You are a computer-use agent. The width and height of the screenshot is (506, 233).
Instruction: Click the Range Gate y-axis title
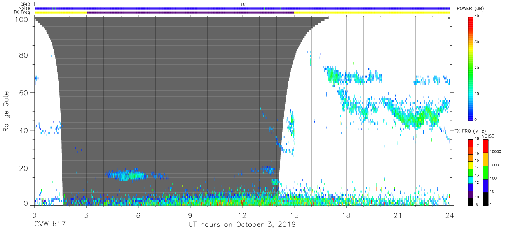pyautogui.click(x=6, y=112)
